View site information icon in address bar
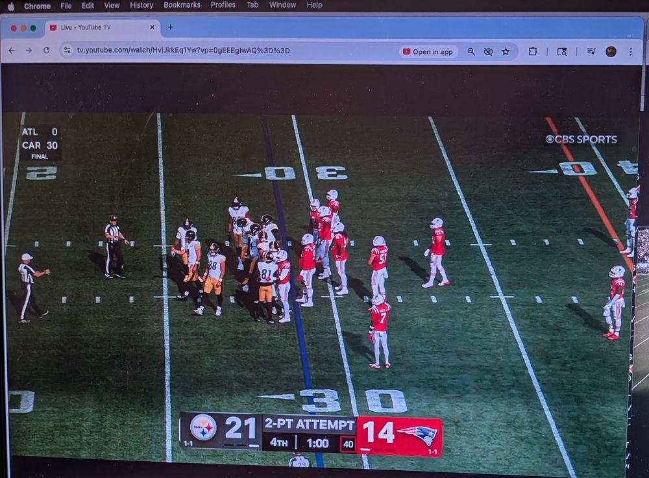 [67, 51]
